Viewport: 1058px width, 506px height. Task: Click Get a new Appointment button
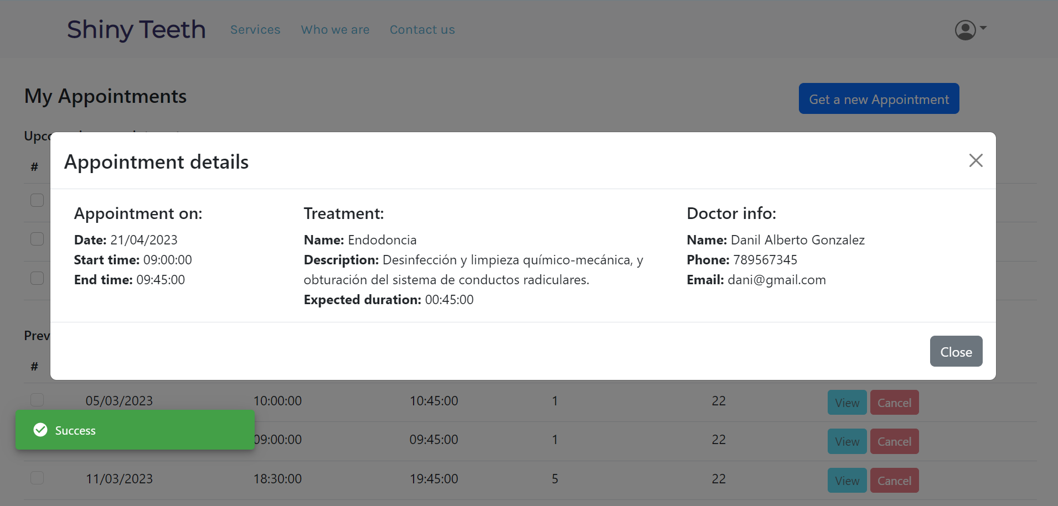point(879,99)
